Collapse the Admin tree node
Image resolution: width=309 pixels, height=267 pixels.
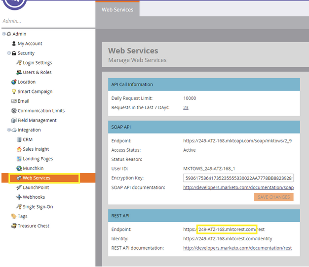point(4,34)
